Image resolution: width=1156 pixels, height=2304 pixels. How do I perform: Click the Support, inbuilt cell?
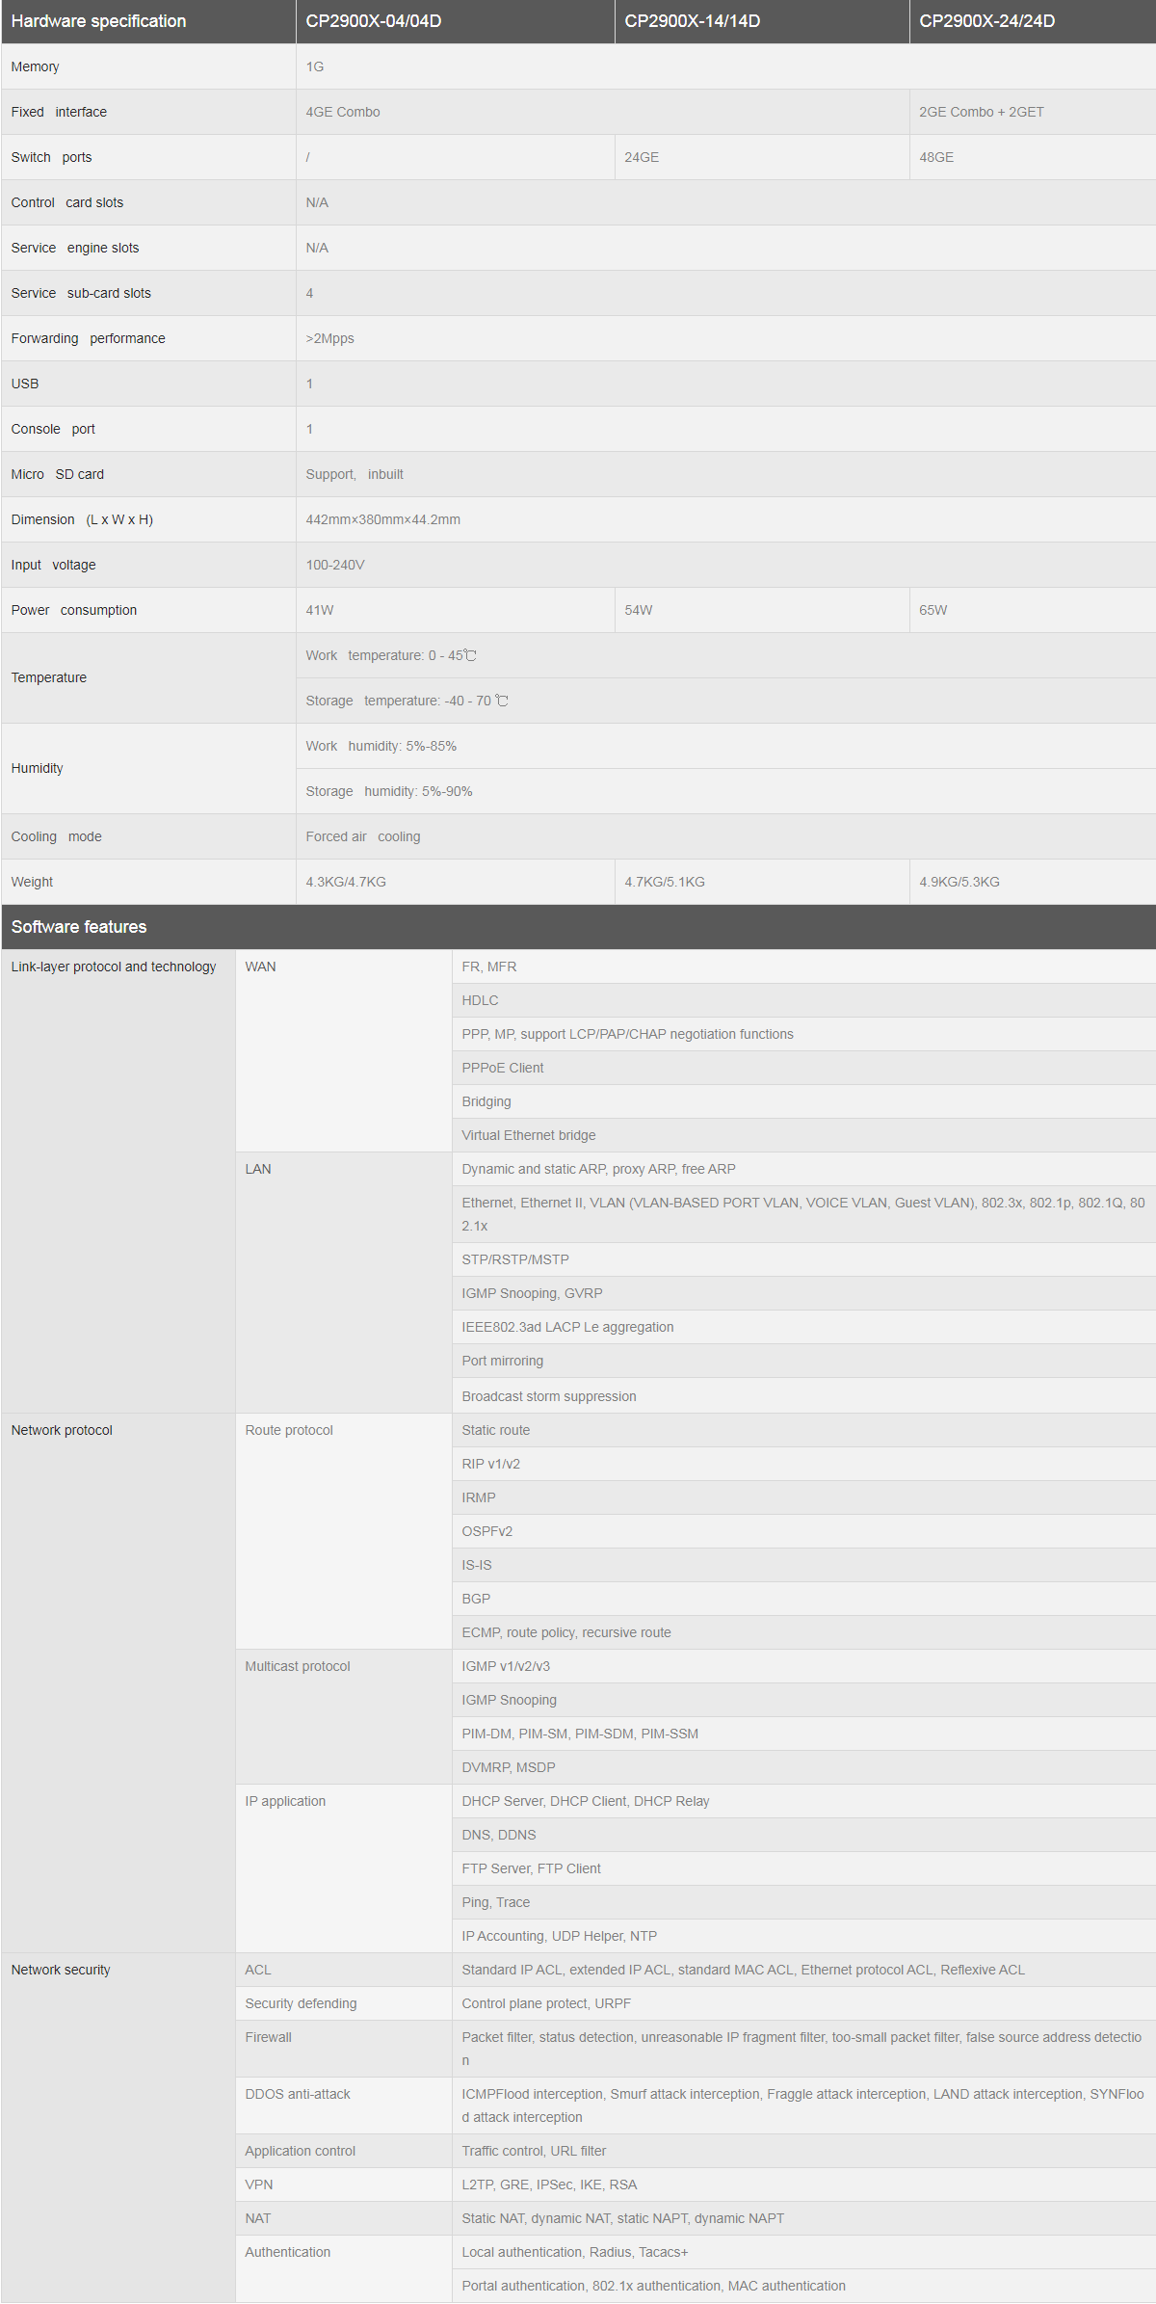725,474
